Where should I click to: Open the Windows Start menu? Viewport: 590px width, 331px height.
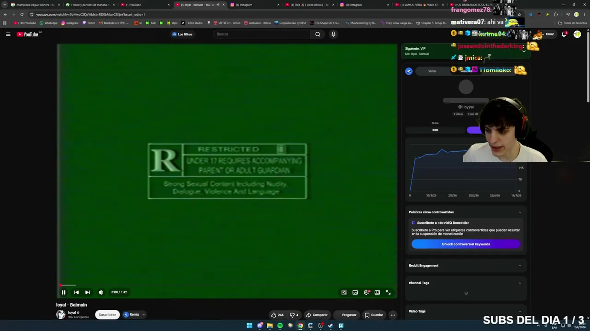coord(249,325)
